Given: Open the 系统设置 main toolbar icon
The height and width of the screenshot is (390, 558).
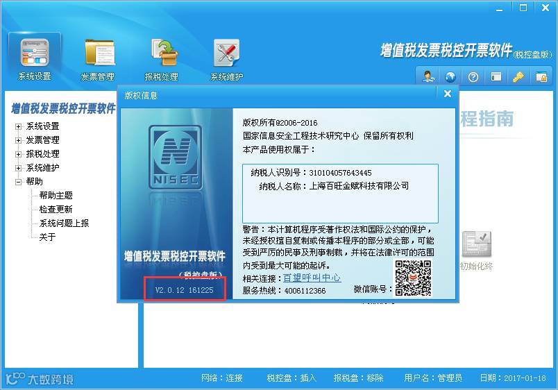Looking at the screenshot, I should click(x=35, y=59).
